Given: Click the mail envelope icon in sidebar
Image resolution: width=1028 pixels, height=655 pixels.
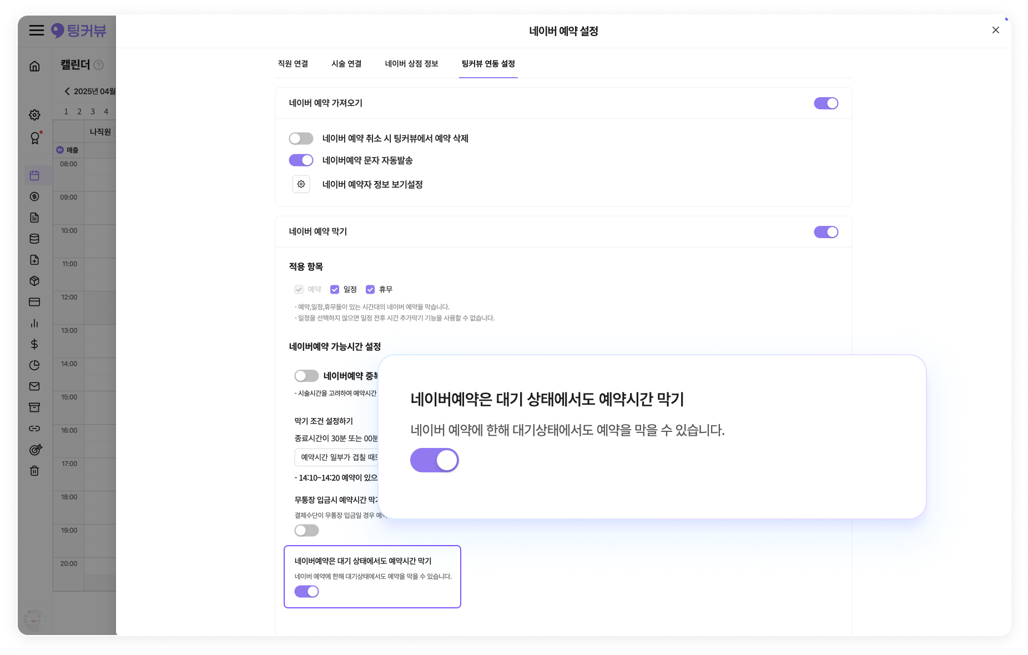Looking at the screenshot, I should click(34, 386).
